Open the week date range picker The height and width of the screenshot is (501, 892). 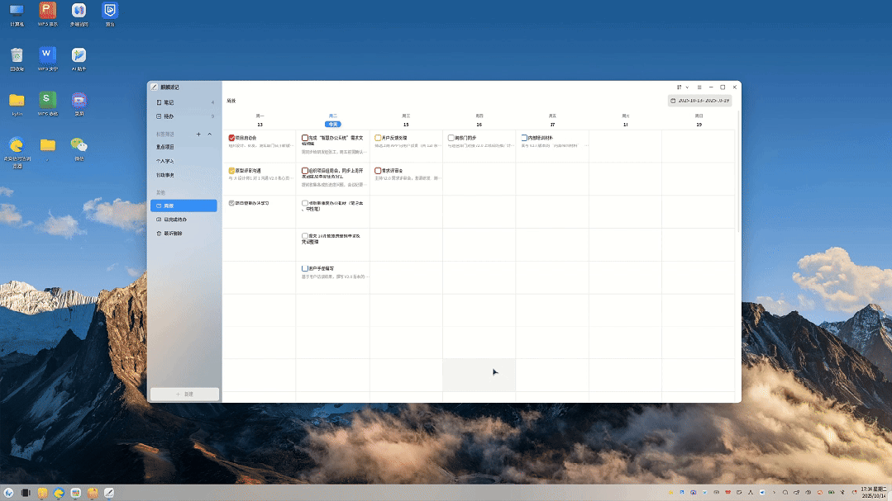click(x=699, y=101)
